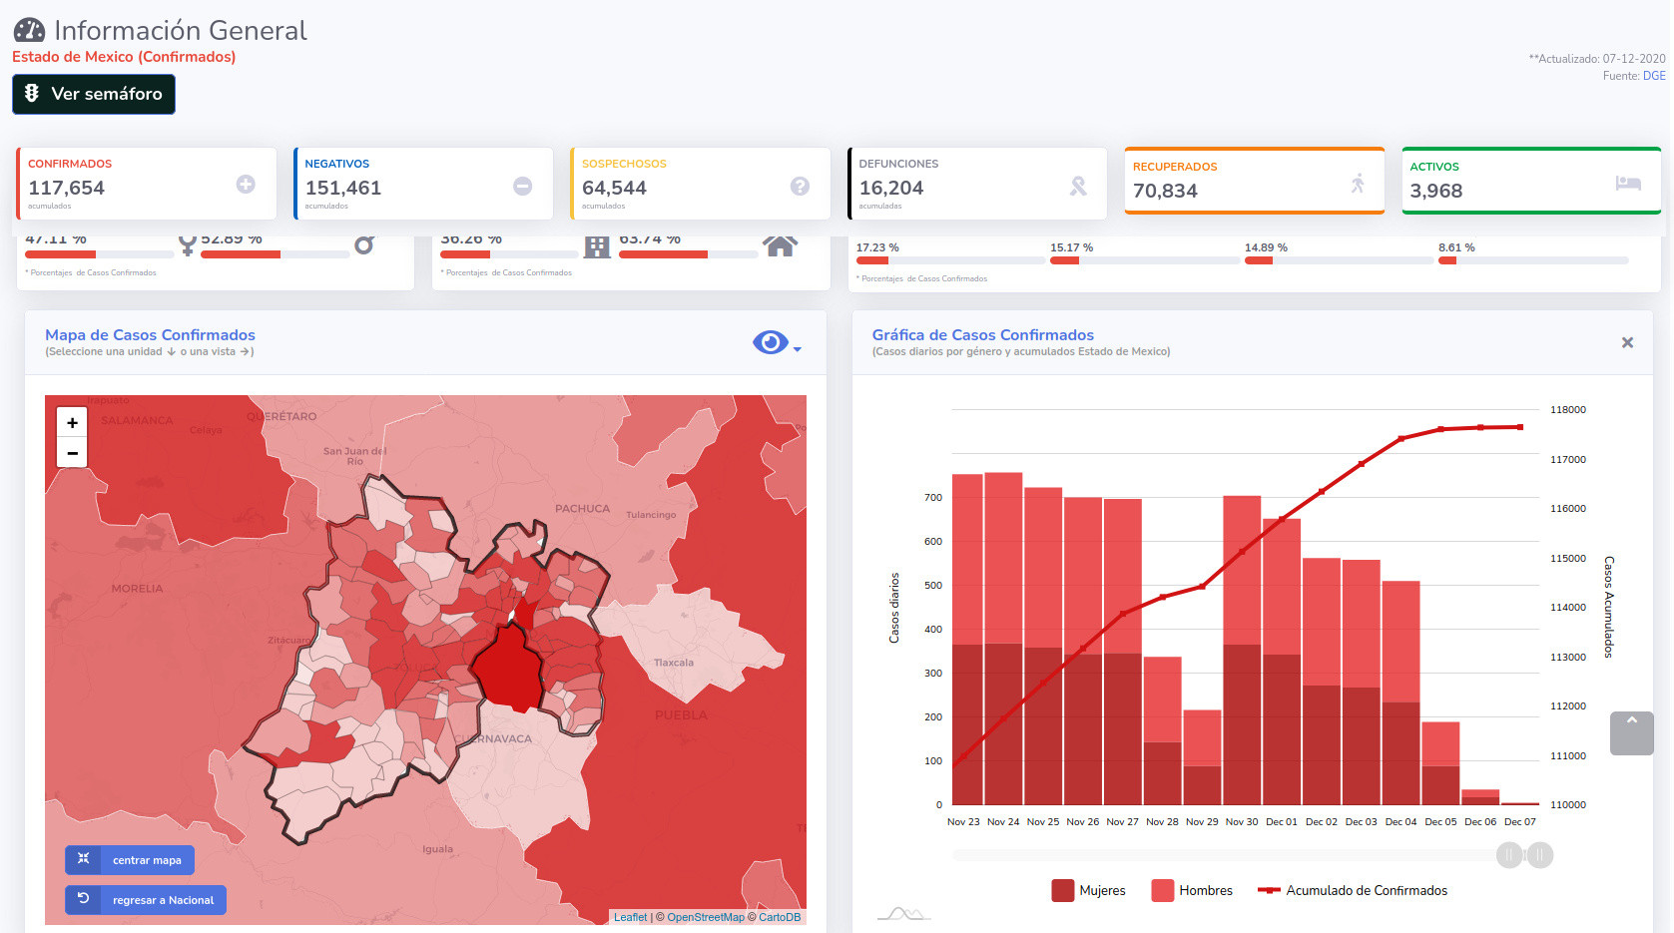Open the CartoDB attribution link
The width and height of the screenshot is (1674, 933).
(780, 917)
